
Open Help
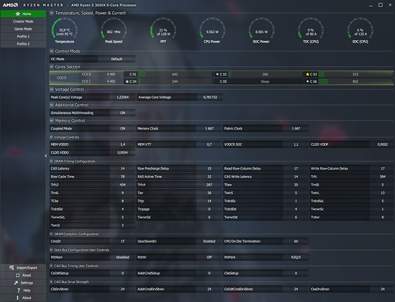click(23, 290)
